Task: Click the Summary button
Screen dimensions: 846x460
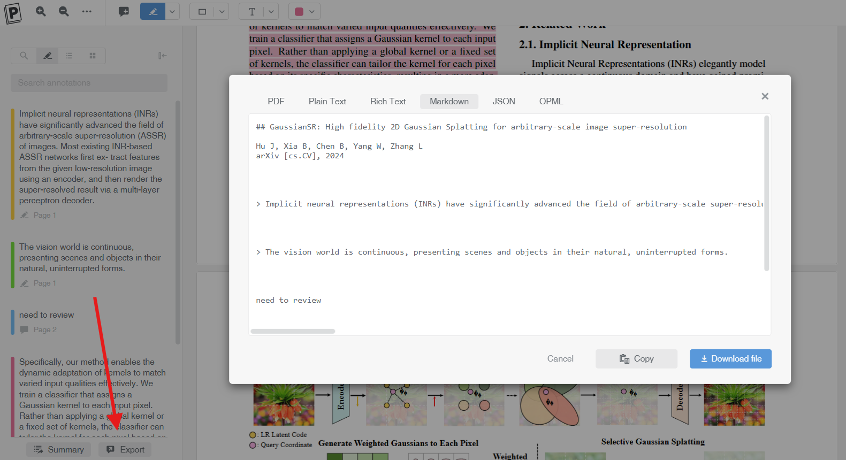Action: tap(59, 450)
